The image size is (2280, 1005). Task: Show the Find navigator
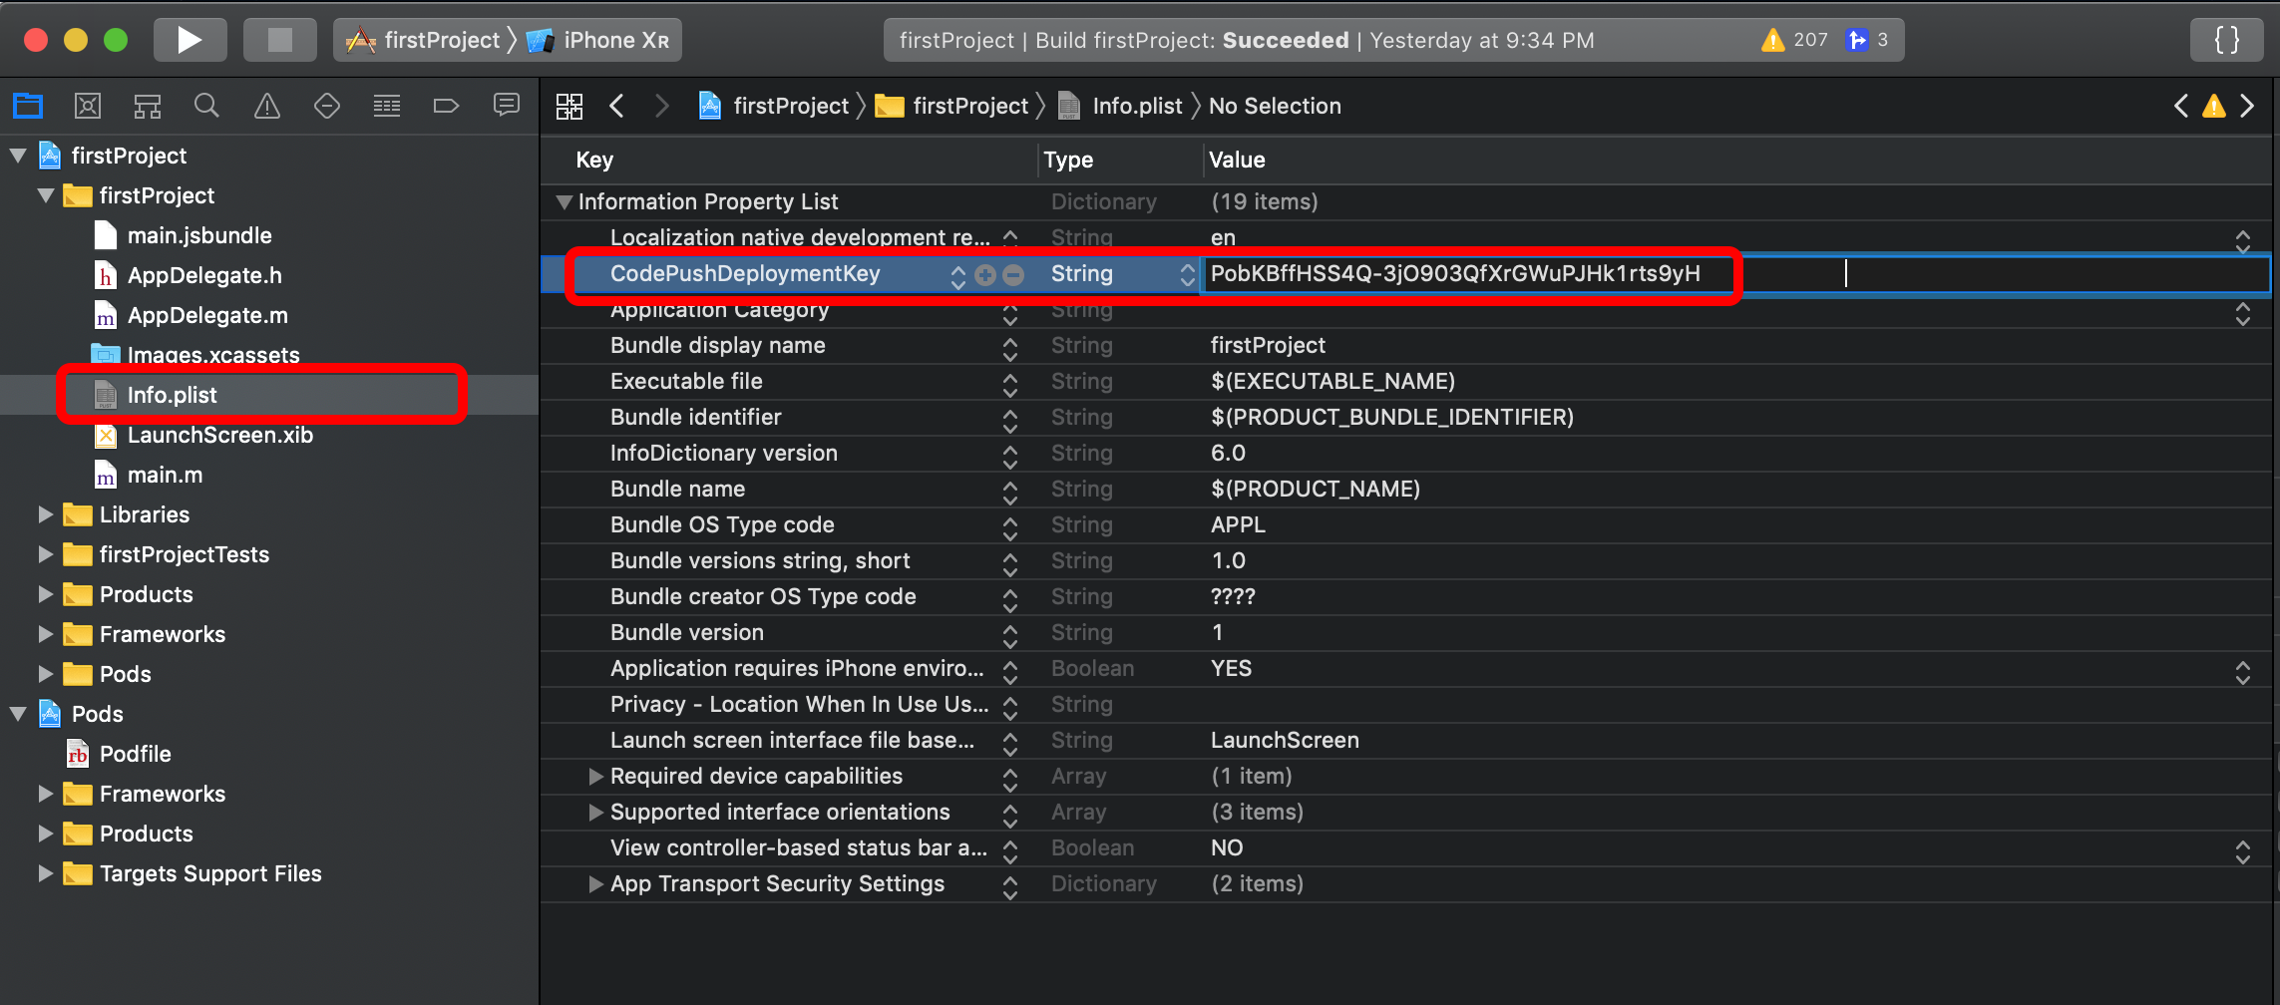(x=206, y=105)
